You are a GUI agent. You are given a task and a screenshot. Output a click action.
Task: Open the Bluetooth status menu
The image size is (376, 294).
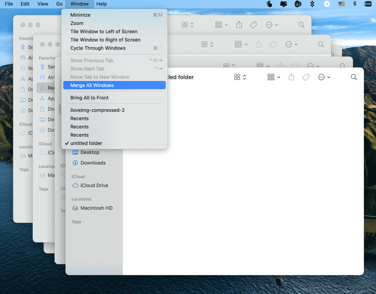(355, 4)
